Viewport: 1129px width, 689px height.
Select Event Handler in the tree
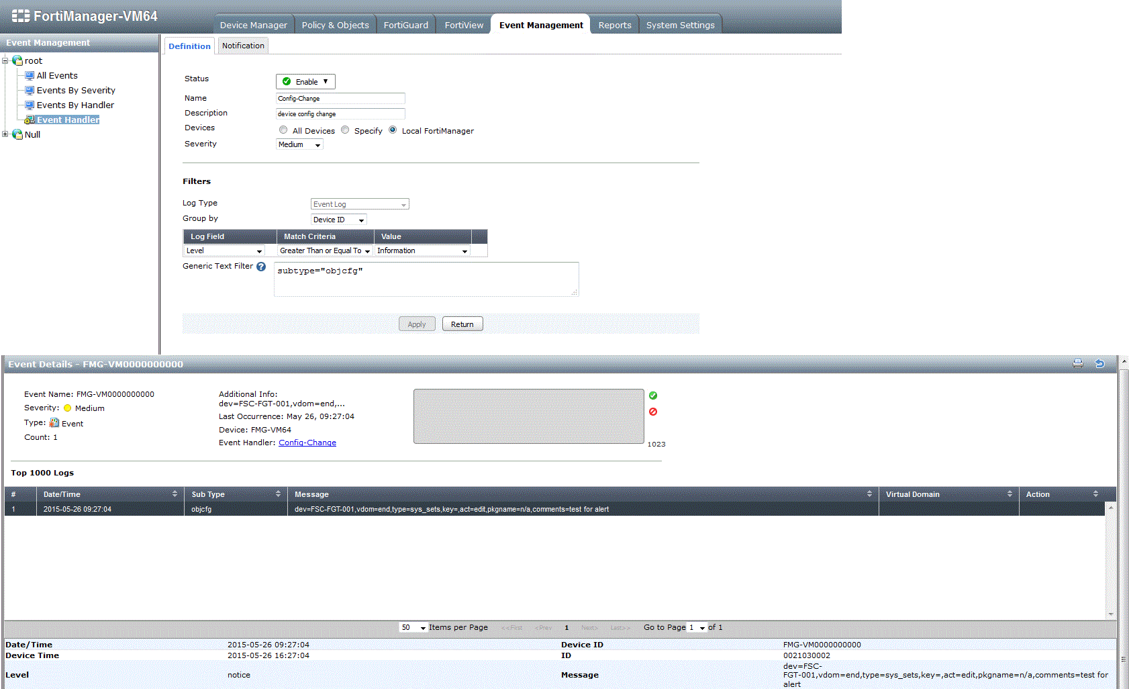pyautogui.click(x=68, y=120)
